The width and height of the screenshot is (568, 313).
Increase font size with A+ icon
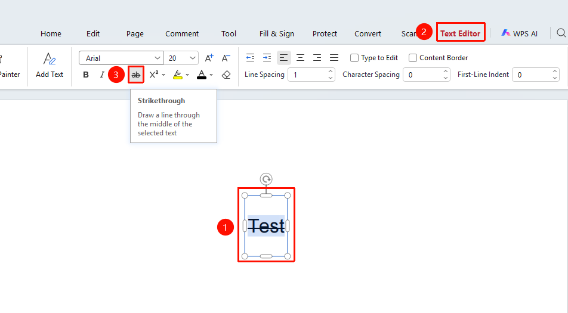coord(209,58)
